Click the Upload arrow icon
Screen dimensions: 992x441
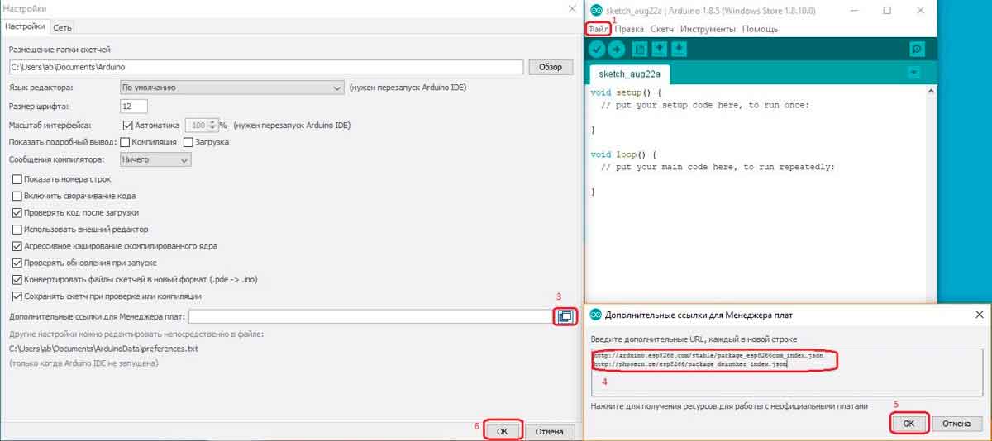[616, 49]
